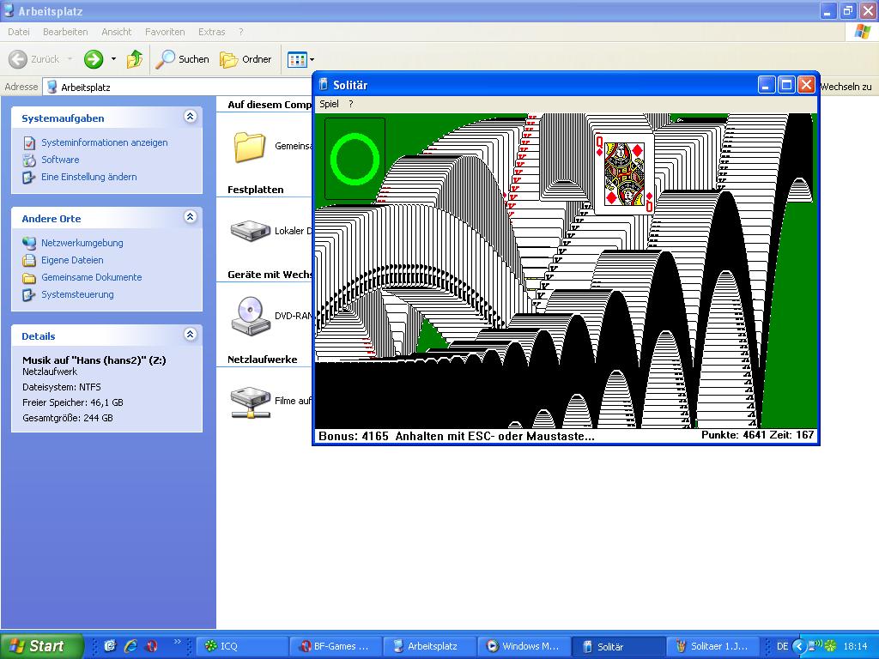Open the Spiel menu in Solitär
This screenshot has height=659, width=879.
point(329,104)
